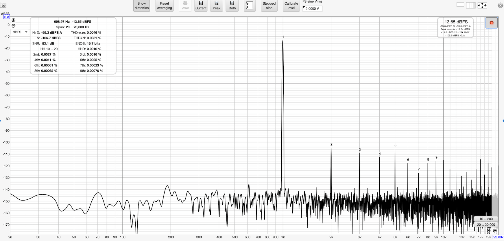Click the -13.65 dBFS level readout
This screenshot has width=504, height=241.
point(455,22)
